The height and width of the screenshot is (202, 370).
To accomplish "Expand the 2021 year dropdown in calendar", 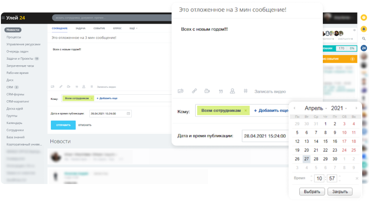I will tap(339, 108).
